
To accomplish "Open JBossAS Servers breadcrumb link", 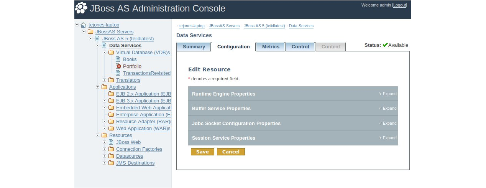I will tap(224, 26).
